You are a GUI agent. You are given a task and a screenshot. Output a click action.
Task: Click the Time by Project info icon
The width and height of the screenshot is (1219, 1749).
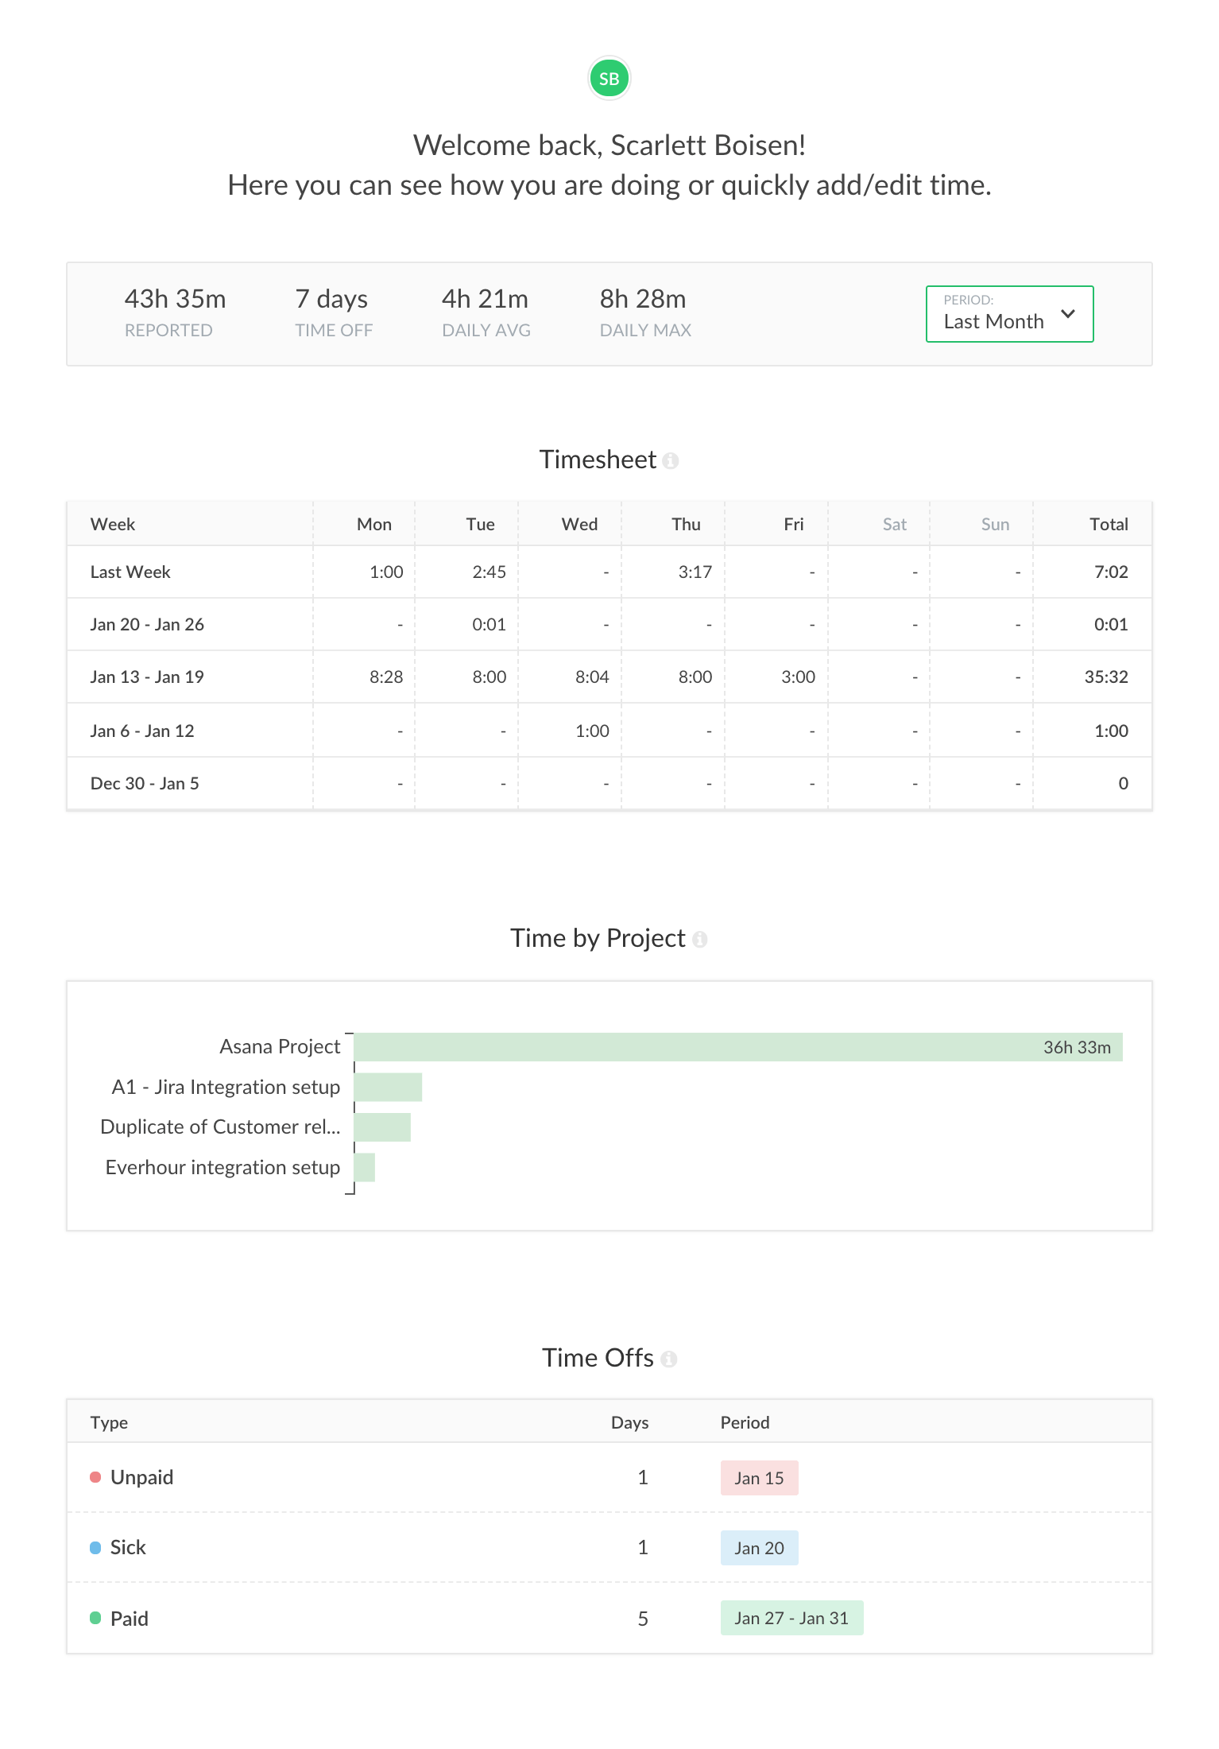(699, 940)
